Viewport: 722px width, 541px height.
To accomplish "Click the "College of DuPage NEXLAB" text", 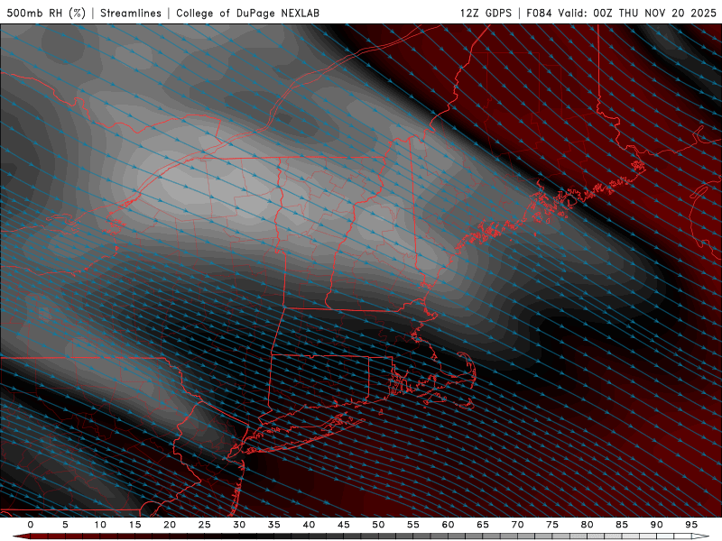I will tap(247, 13).
